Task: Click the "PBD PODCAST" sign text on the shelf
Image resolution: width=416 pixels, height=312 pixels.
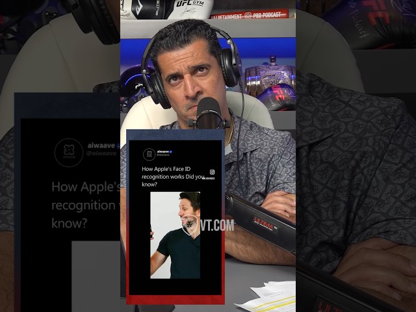Action: tap(267, 15)
